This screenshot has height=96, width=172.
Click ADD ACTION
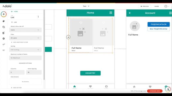[x=16, y=88]
